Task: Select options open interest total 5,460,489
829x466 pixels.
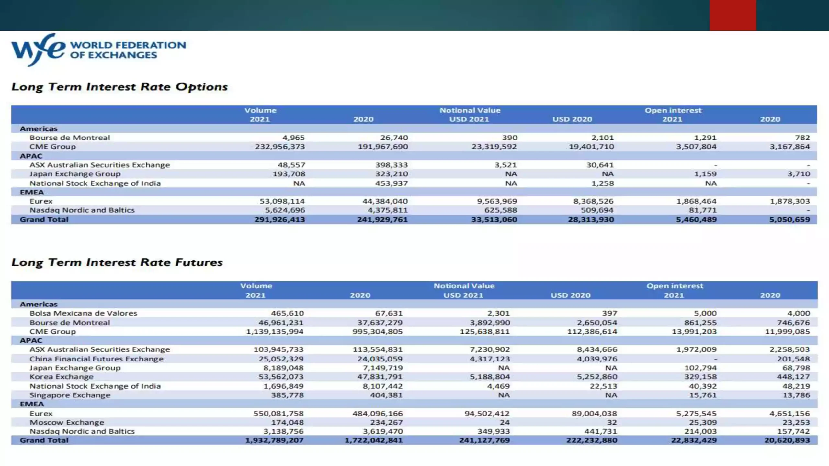Action: [x=696, y=220]
